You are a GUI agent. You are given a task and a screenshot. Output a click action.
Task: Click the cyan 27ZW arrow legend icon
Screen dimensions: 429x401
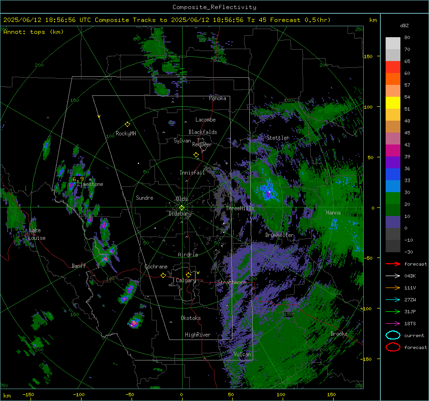tap(393, 300)
